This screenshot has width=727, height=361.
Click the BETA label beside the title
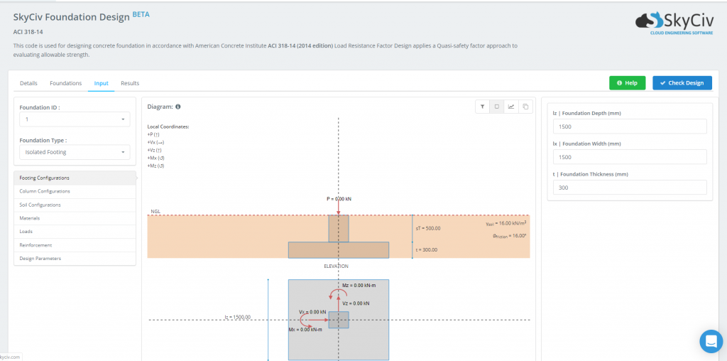point(141,14)
